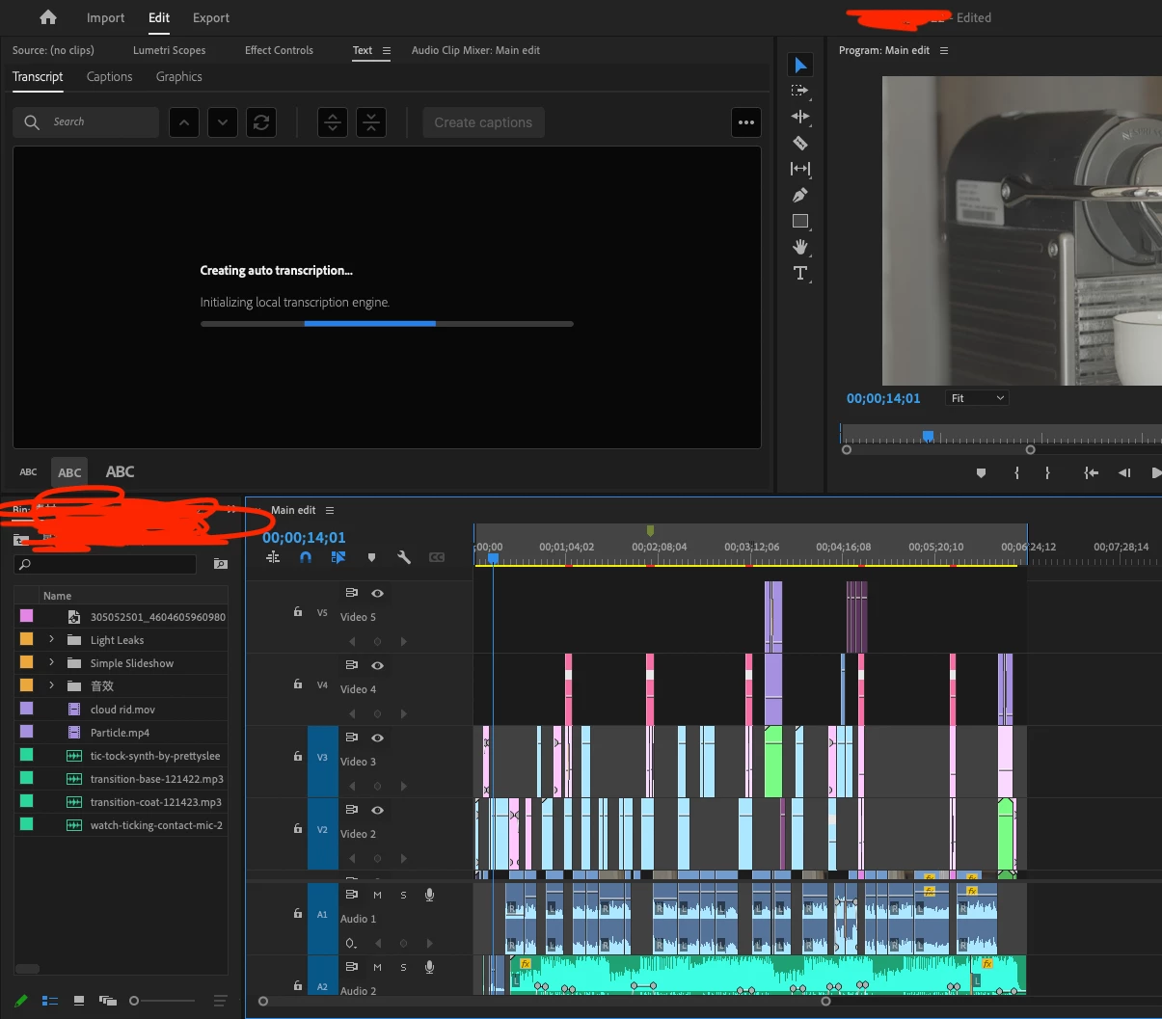Image resolution: width=1162 pixels, height=1019 pixels.
Task: Hide the Video 5 track
Action: click(x=377, y=593)
